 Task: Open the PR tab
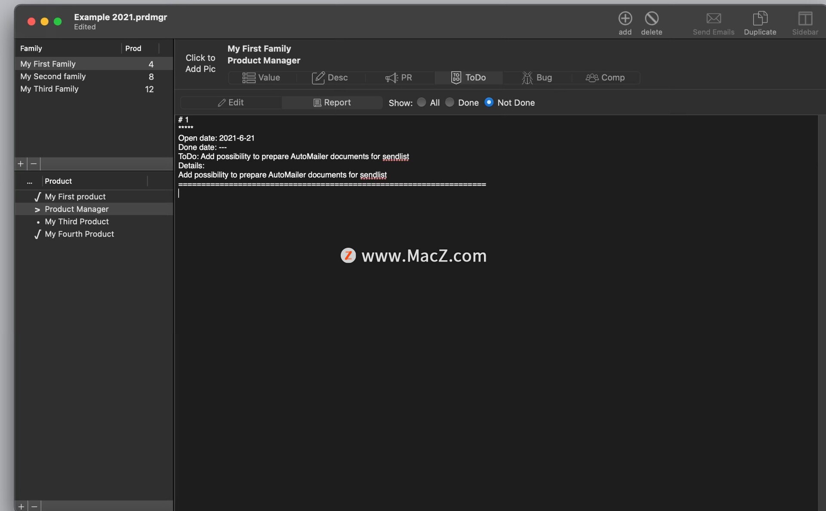click(399, 78)
